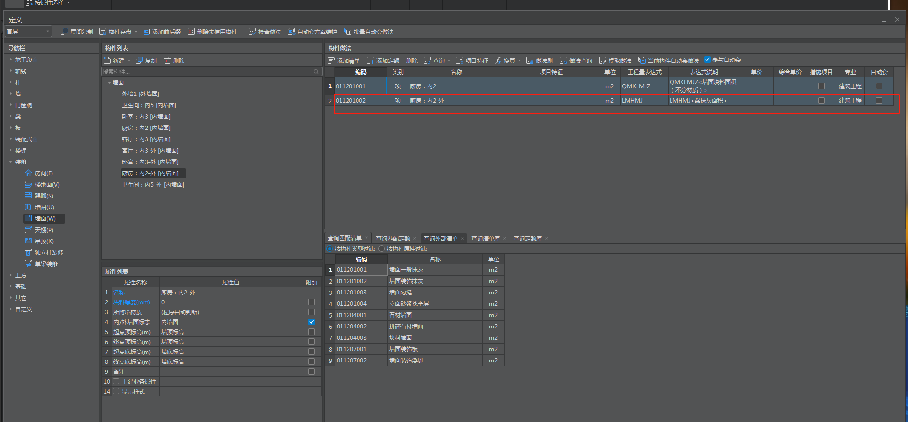Select 吊顶(K) in navigation
Screen dimensions: 908x422
coord(39,241)
